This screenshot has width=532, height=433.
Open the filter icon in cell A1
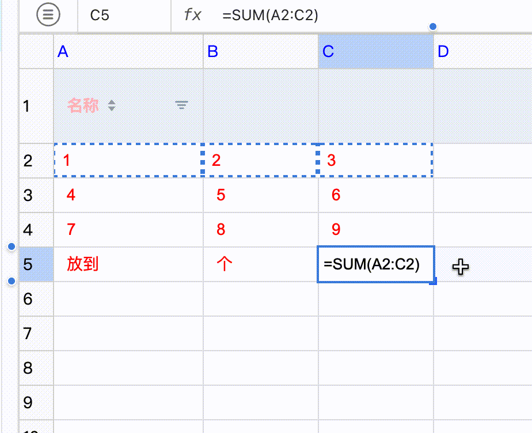point(181,105)
